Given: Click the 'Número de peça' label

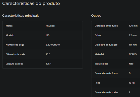Looking at the screenshot, I should (15, 45).
